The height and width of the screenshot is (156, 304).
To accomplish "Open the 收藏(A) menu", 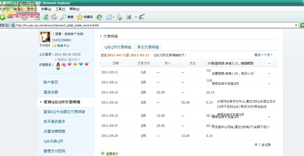I will pos(46,9).
